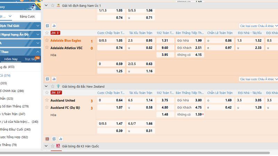
Task: Select the 1/Toàn Trận (247) market
Action: [13, 114]
